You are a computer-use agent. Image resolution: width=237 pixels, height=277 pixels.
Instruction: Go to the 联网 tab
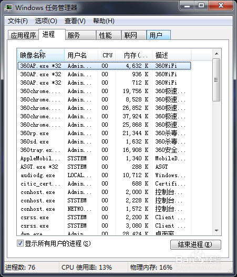(134, 35)
